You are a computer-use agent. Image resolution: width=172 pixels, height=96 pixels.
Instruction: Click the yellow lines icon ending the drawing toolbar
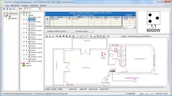[108, 37]
